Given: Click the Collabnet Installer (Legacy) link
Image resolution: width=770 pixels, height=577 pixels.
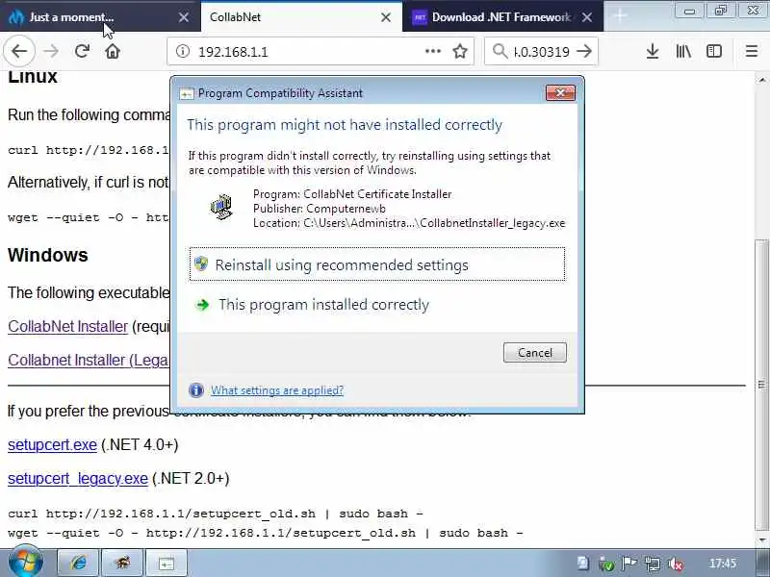Looking at the screenshot, I should pos(89,360).
